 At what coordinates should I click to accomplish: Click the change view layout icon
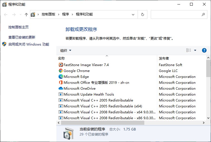189,50
